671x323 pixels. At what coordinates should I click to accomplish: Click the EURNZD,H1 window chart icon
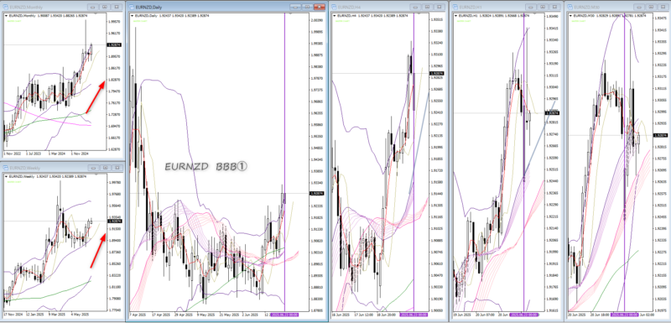tap(455, 8)
